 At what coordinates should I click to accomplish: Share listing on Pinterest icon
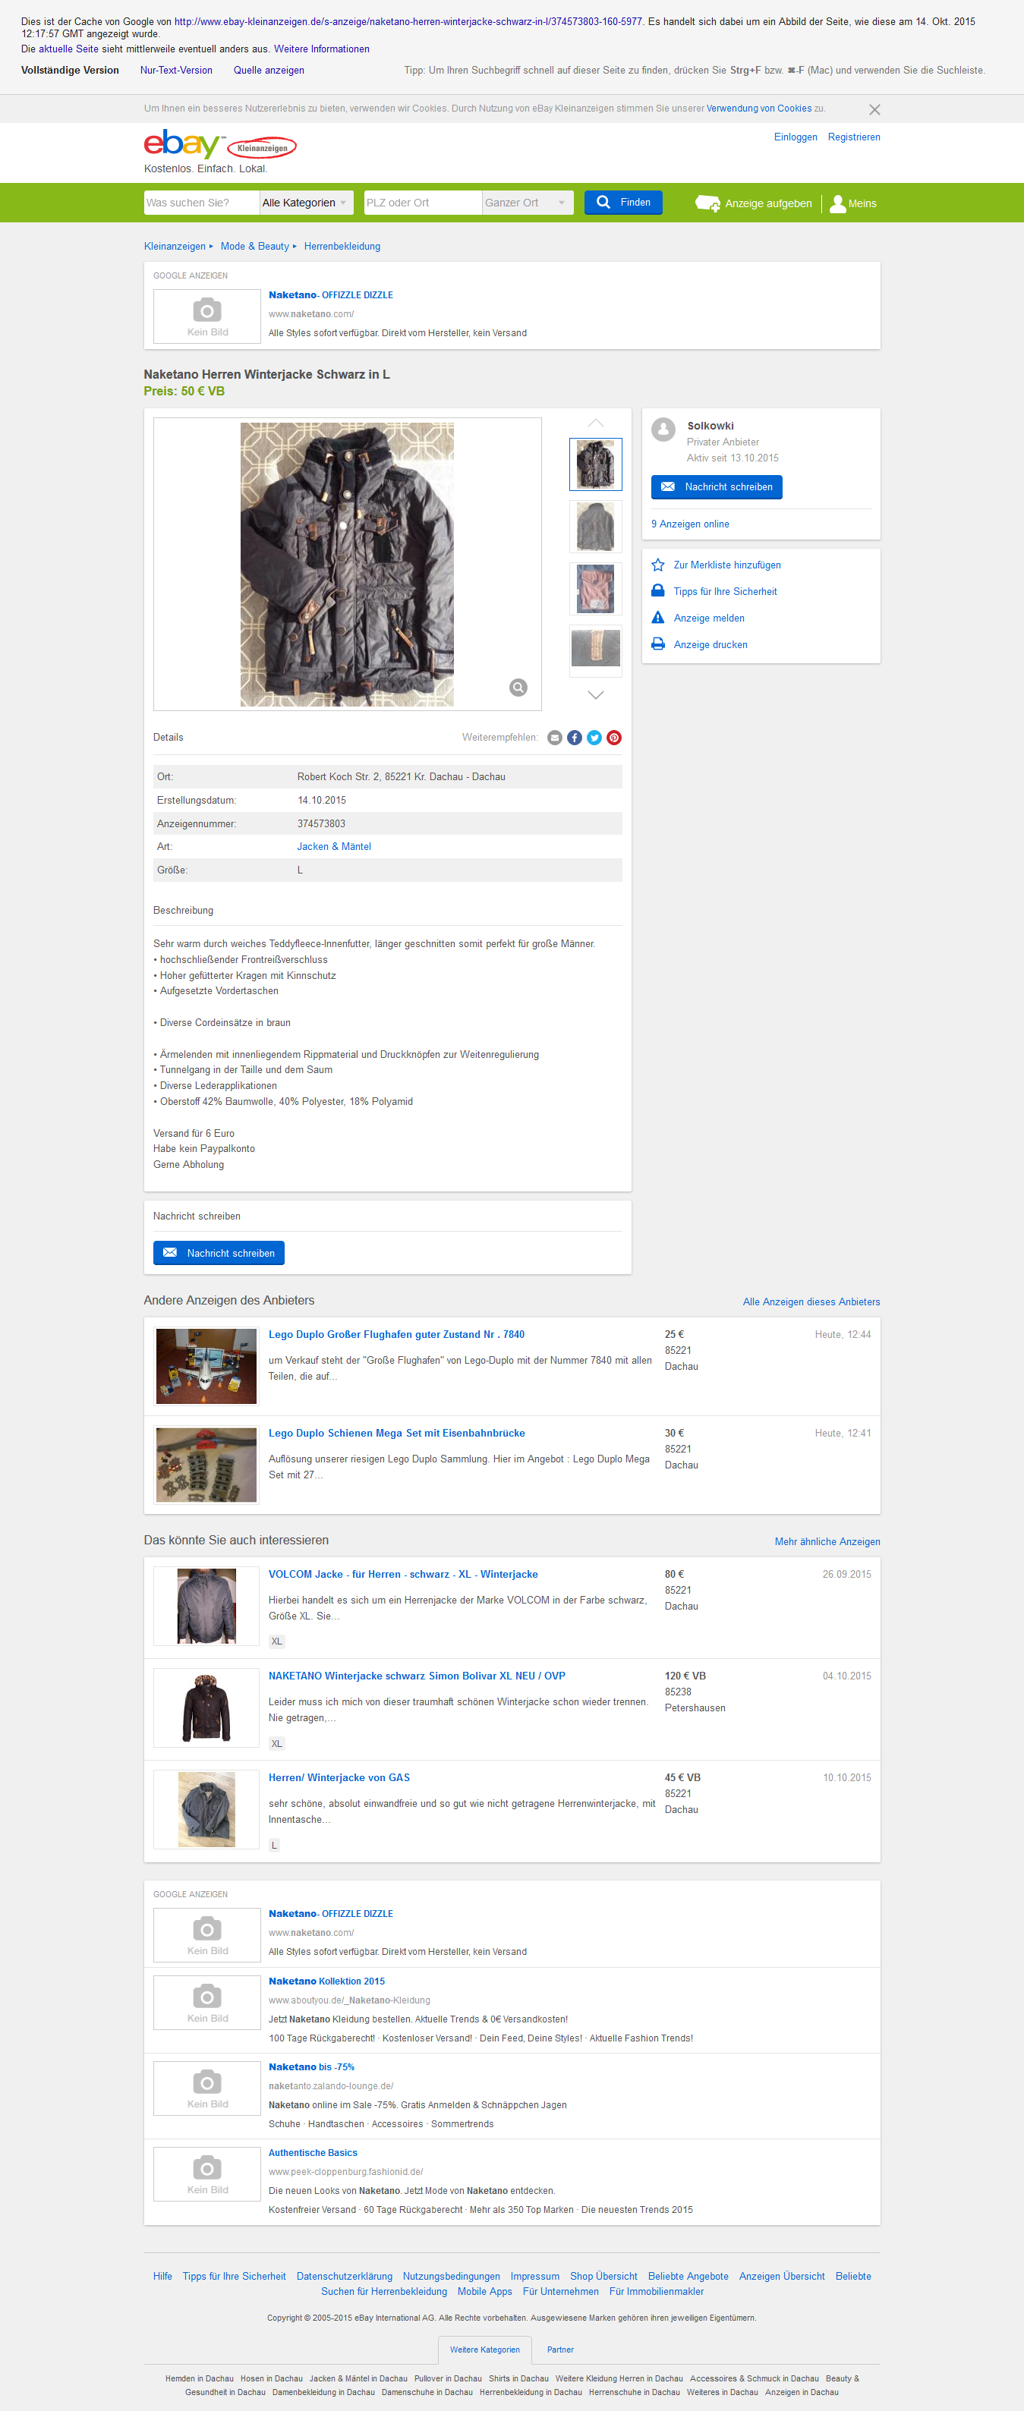(614, 738)
